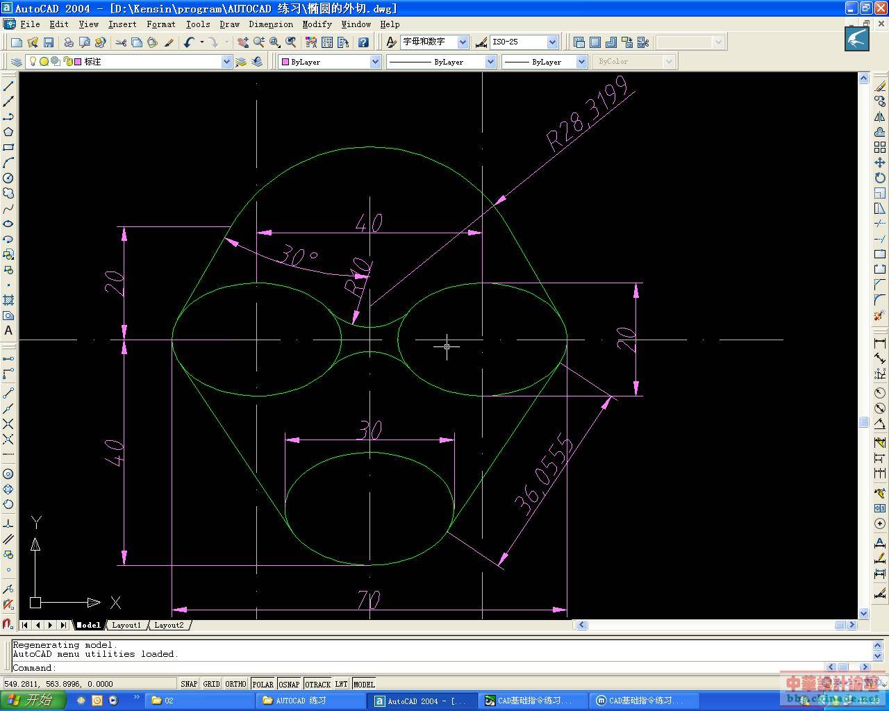Viewport: 889px width, 711px height.
Task: Click the Undo arrow icon
Action: pos(189,42)
